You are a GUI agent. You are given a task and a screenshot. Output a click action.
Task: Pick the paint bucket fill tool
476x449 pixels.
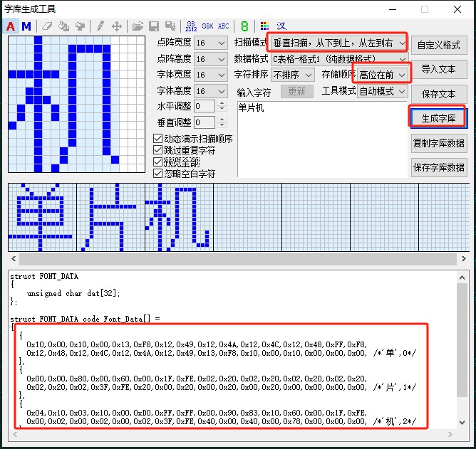coord(63,26)
